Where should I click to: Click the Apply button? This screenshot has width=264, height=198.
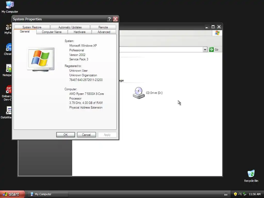(x=107, y=135)
